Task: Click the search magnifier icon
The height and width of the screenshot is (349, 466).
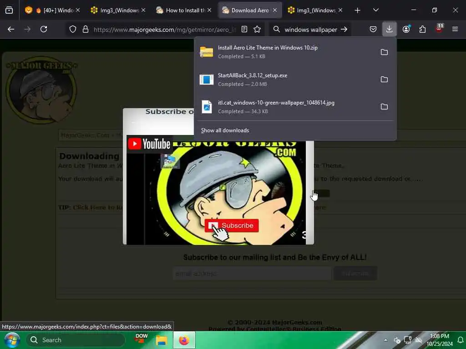Action: point(276,30)
